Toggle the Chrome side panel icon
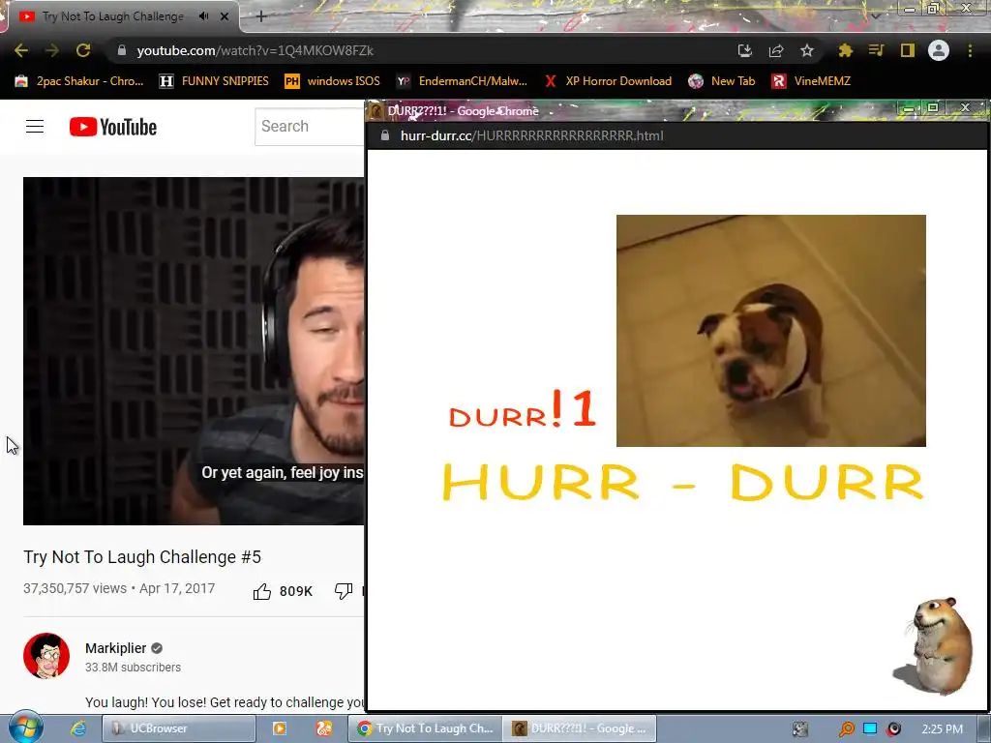 tap(907, 50)
